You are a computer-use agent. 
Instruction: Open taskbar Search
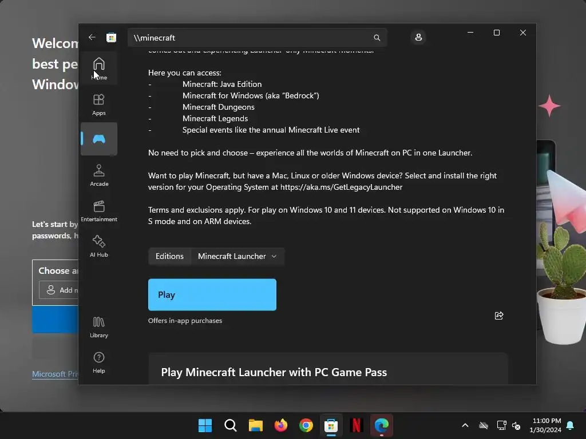point(230,425)
